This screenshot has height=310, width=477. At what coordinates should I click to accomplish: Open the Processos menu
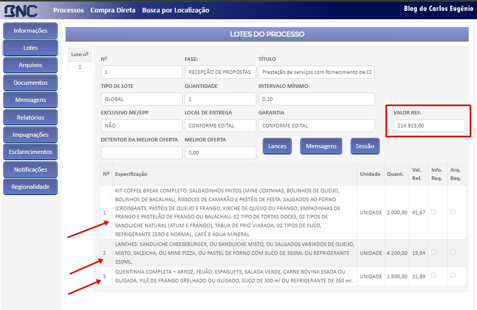69,10
